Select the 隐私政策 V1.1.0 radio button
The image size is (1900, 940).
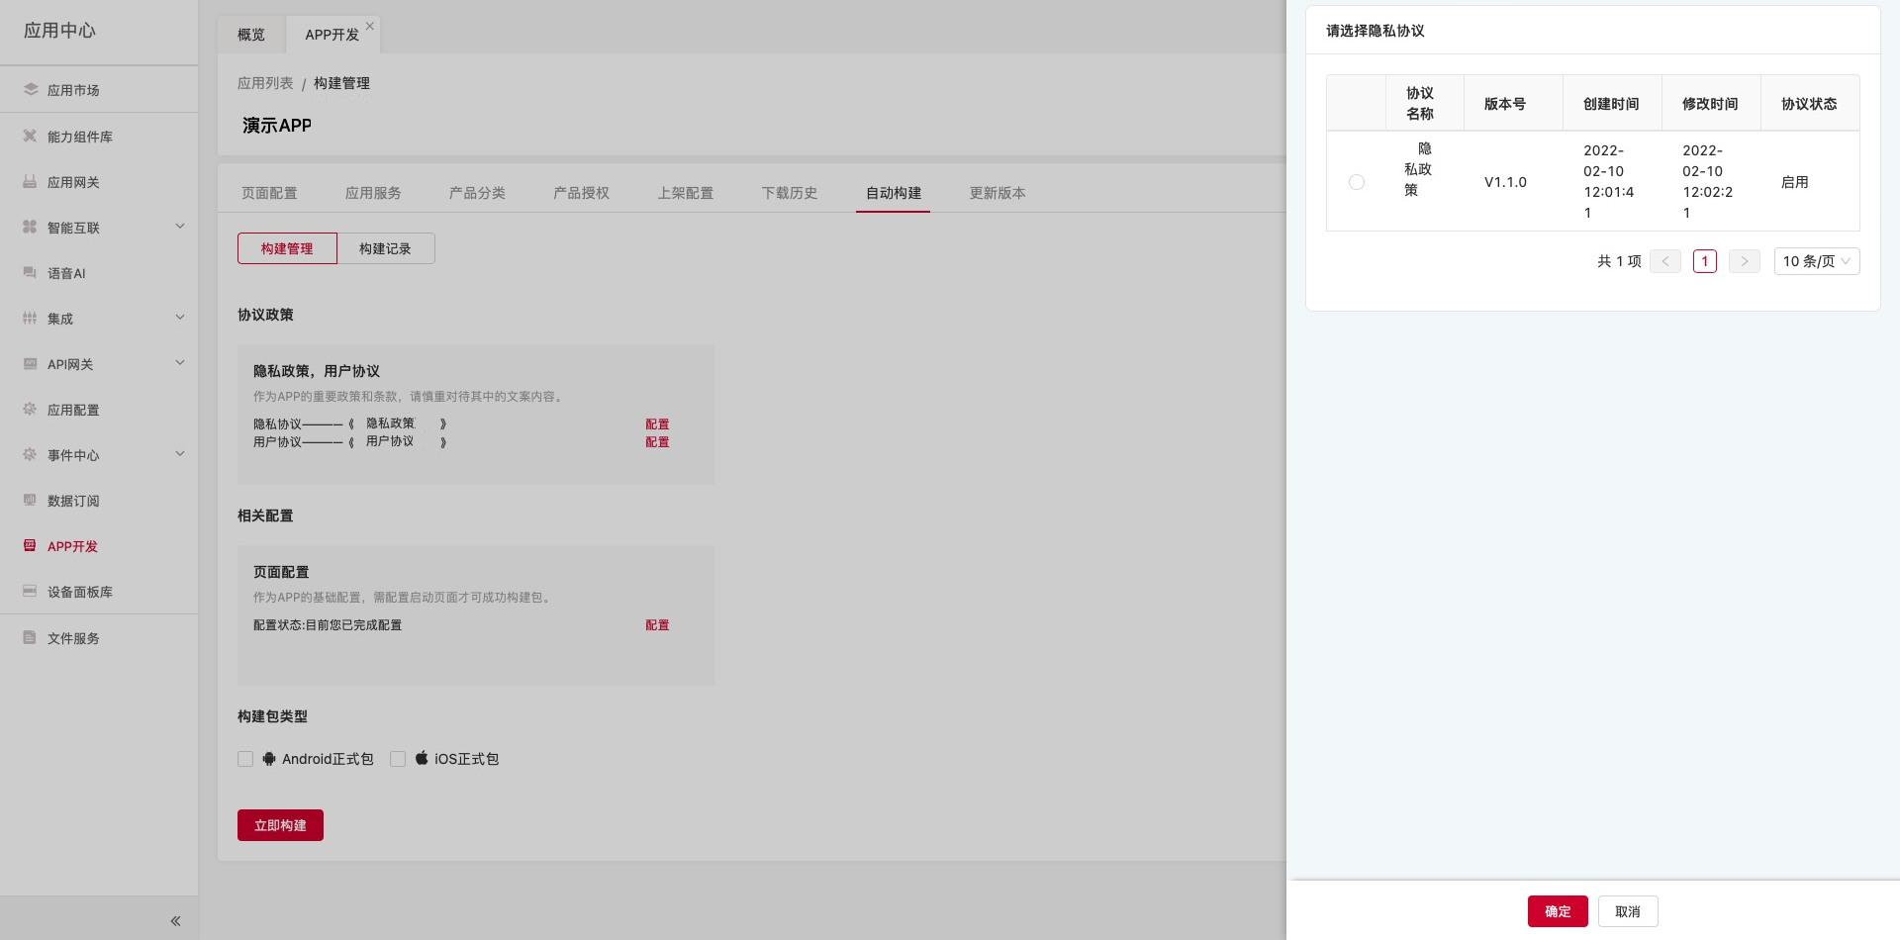[x=1357, y=182]
